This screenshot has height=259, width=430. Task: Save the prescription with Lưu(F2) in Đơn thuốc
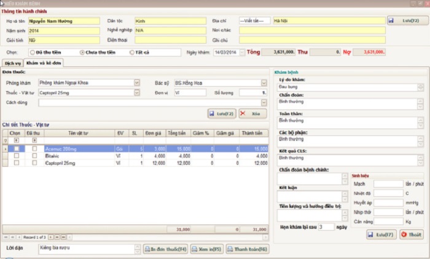(221, 114)
